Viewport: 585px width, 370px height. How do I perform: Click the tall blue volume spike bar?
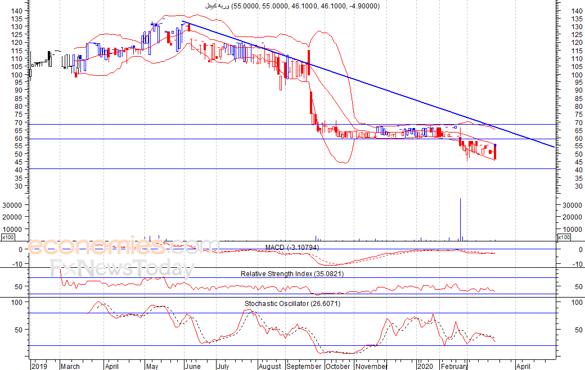[x=460, y=219]
